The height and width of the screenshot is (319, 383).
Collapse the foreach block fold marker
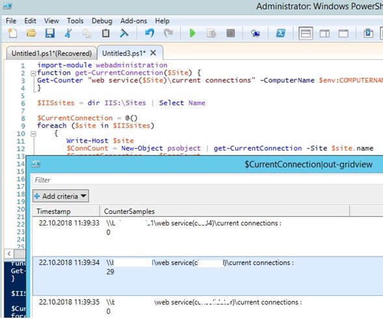[x=33, y=134]
